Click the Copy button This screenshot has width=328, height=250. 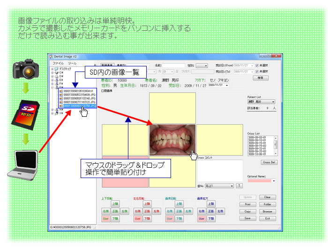point(248,211)
